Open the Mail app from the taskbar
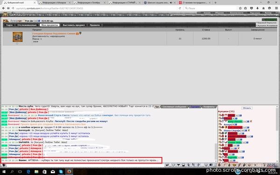 [x=53, y=172]
